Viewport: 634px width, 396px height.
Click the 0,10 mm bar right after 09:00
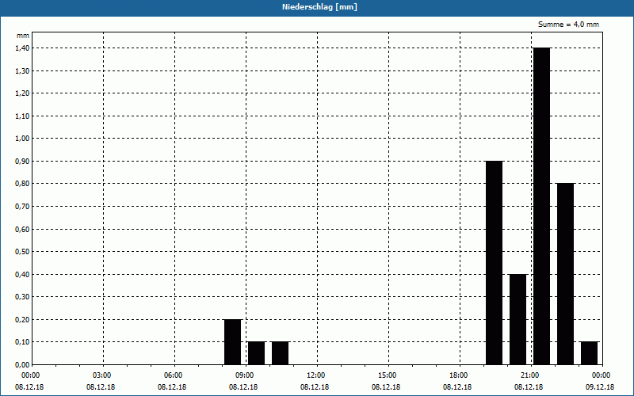[256, 353]
